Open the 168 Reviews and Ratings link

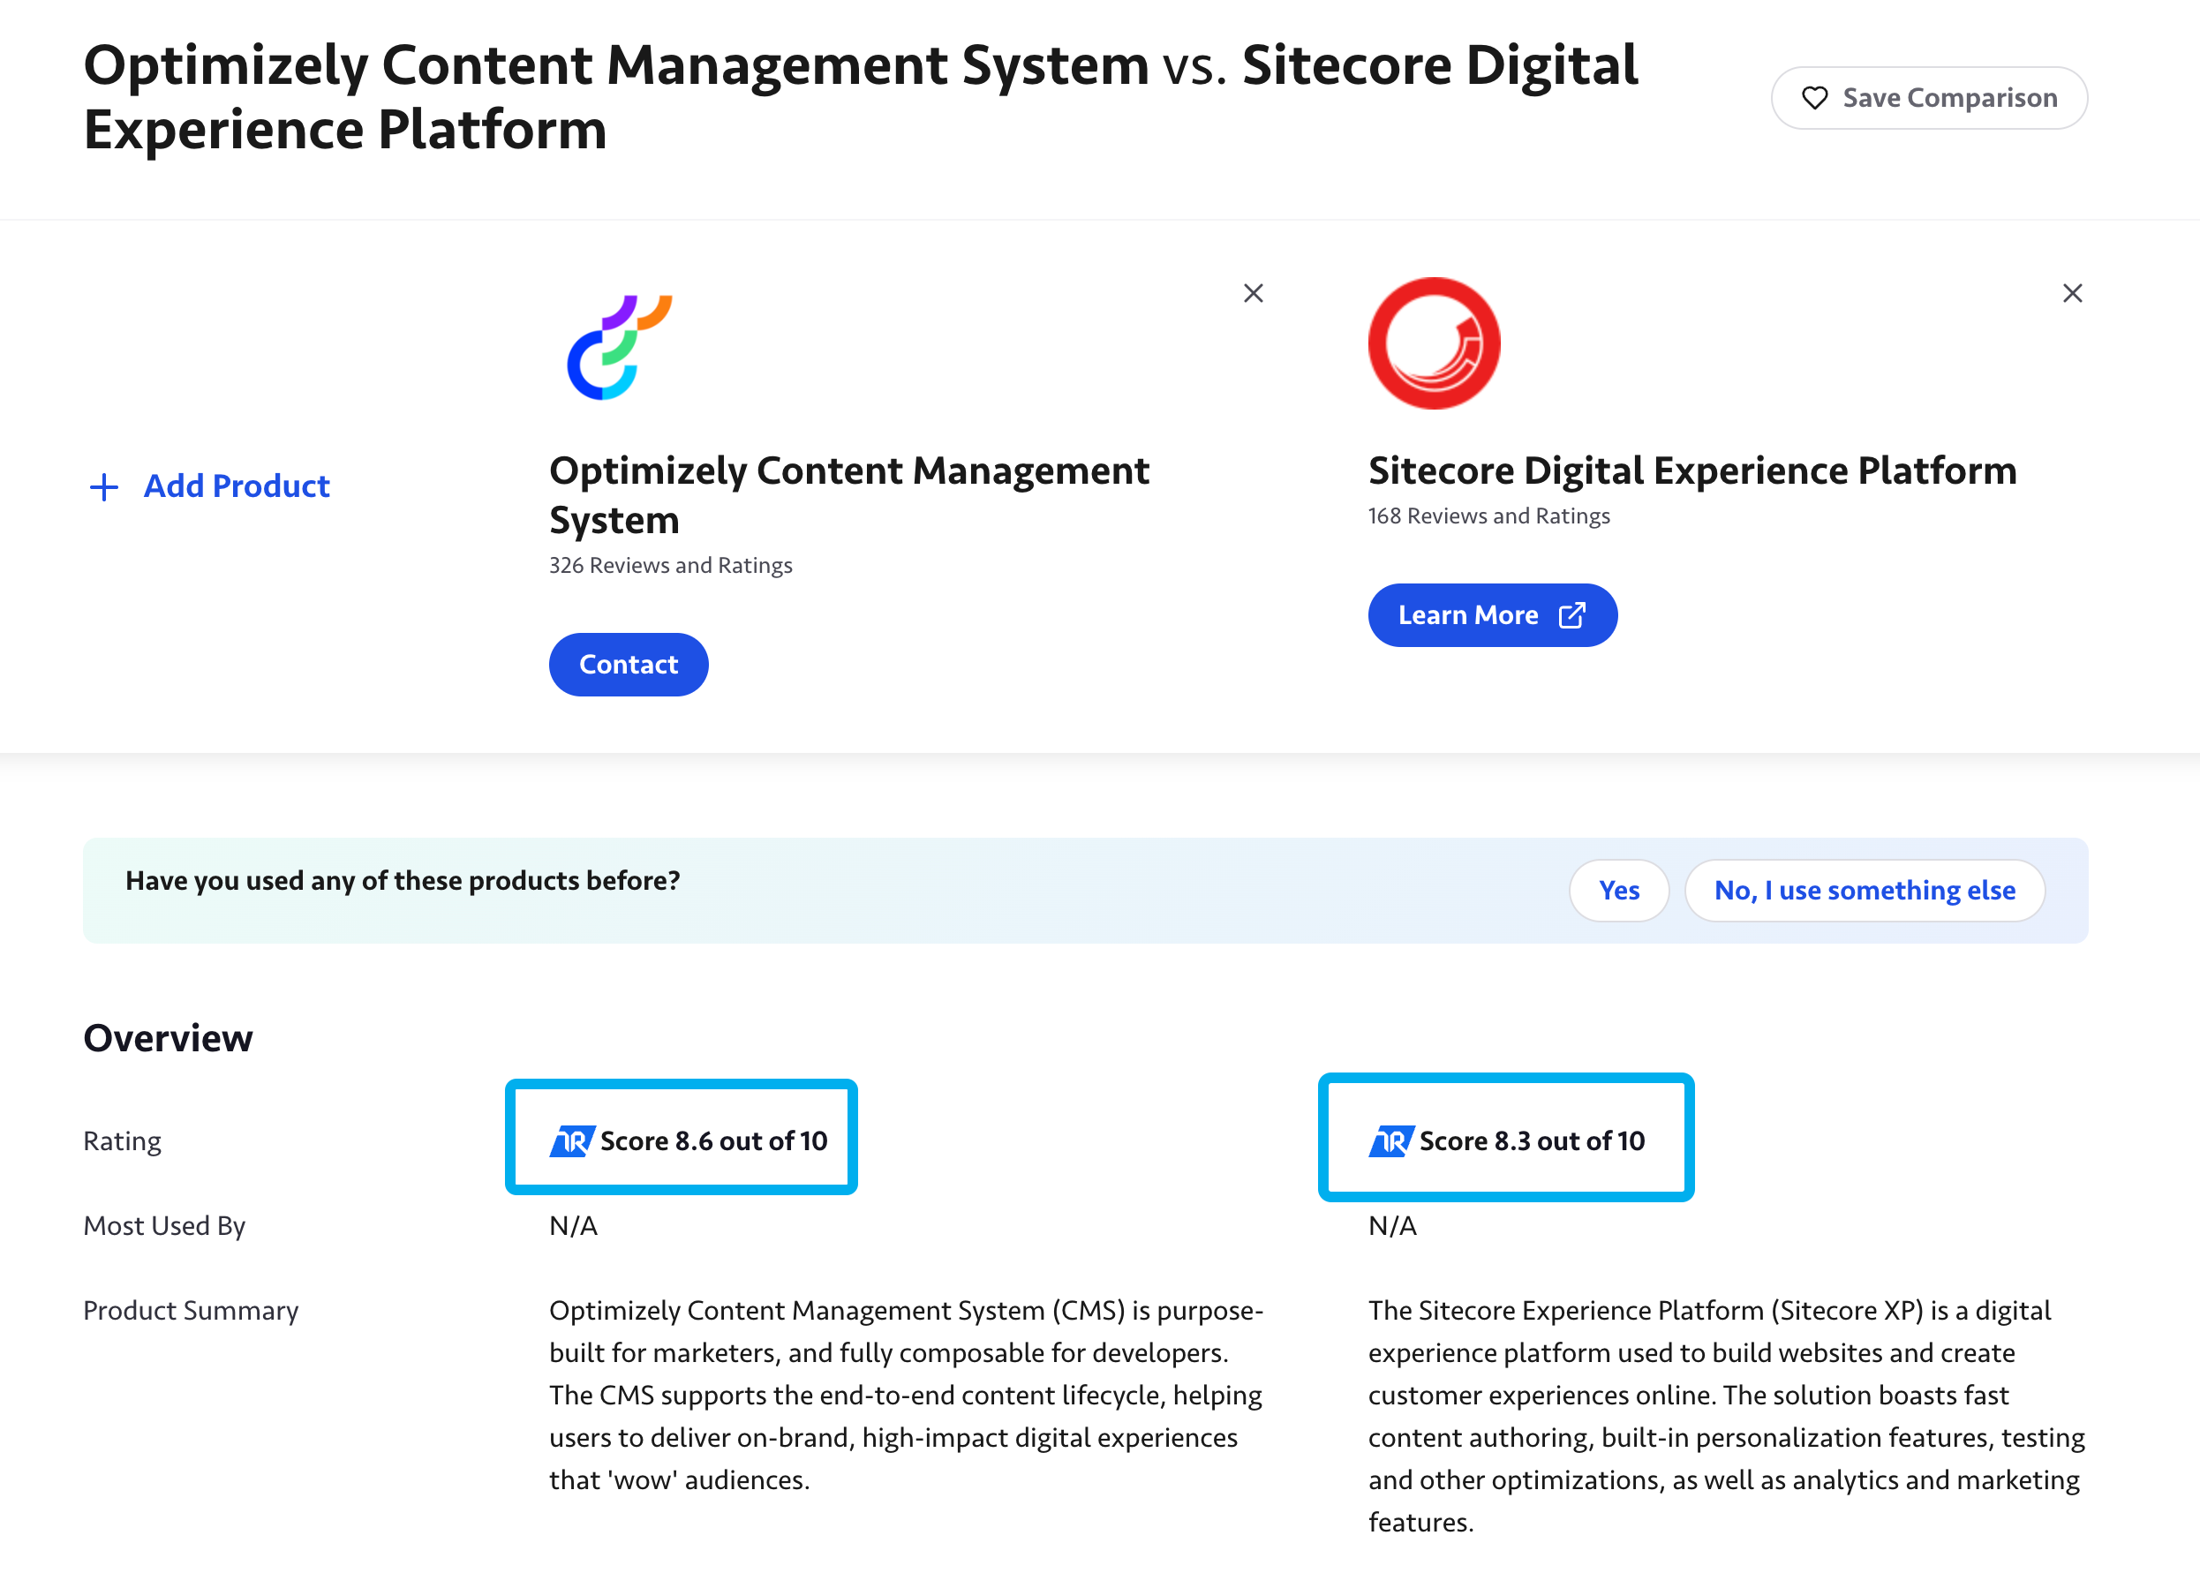pos(1488,516)
